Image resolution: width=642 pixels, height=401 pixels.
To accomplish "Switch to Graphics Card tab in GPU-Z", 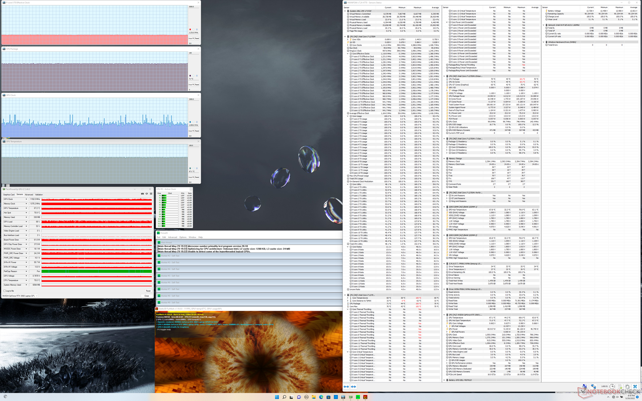I will (x=9, y=194).
